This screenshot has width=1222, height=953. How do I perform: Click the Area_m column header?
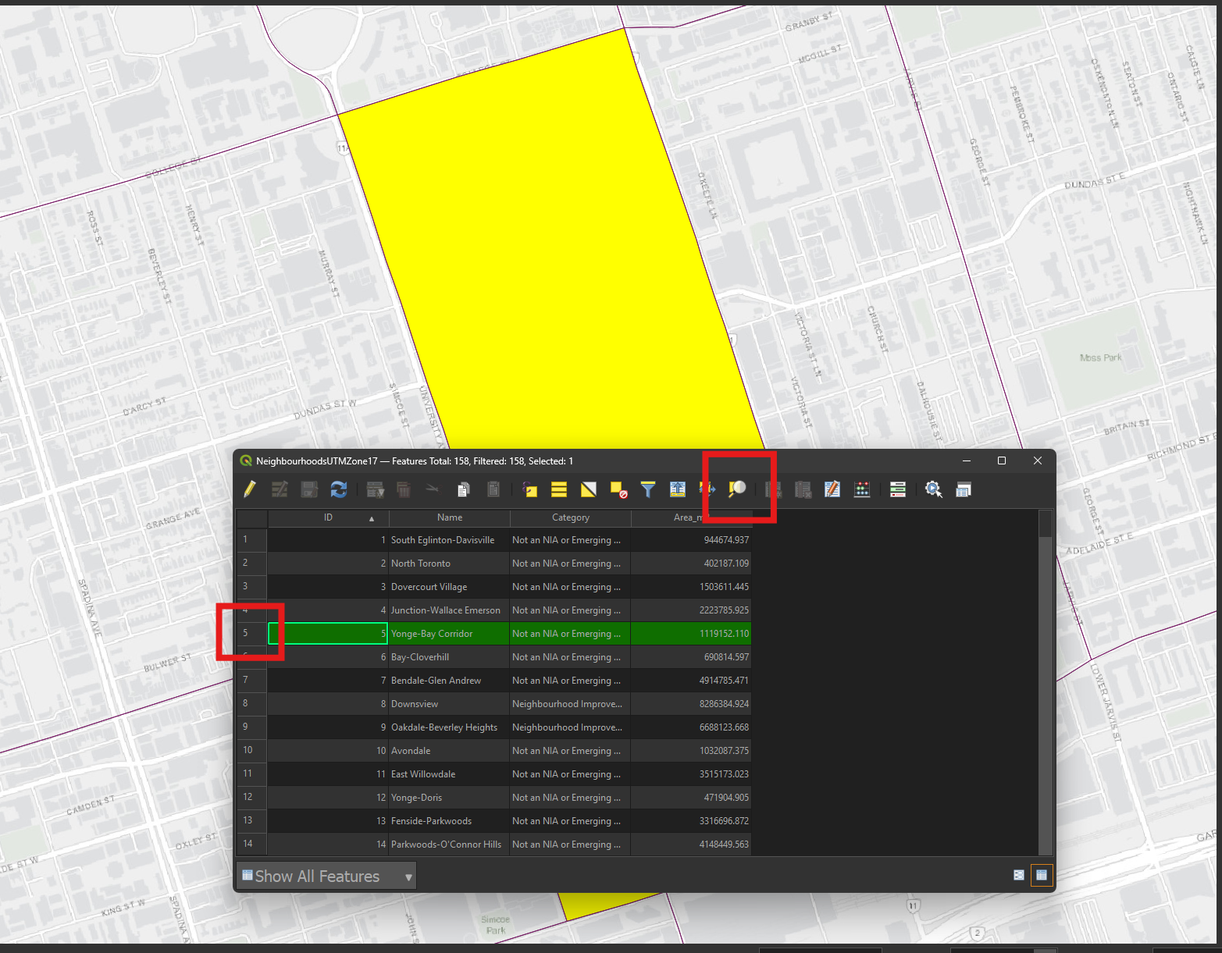(x=691, y=517)
